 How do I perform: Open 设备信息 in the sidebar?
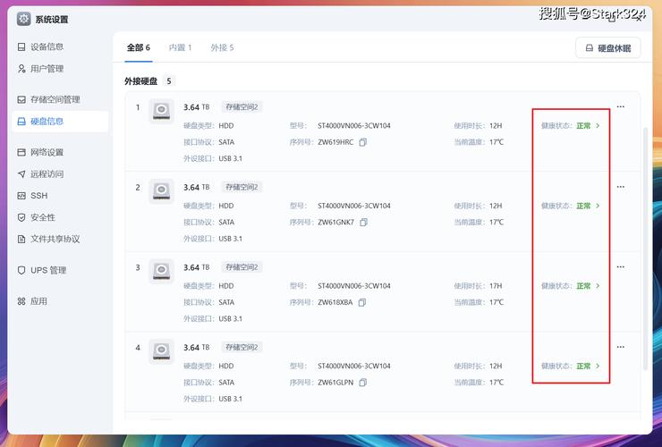pyautogui.click(x=40, y=46)
